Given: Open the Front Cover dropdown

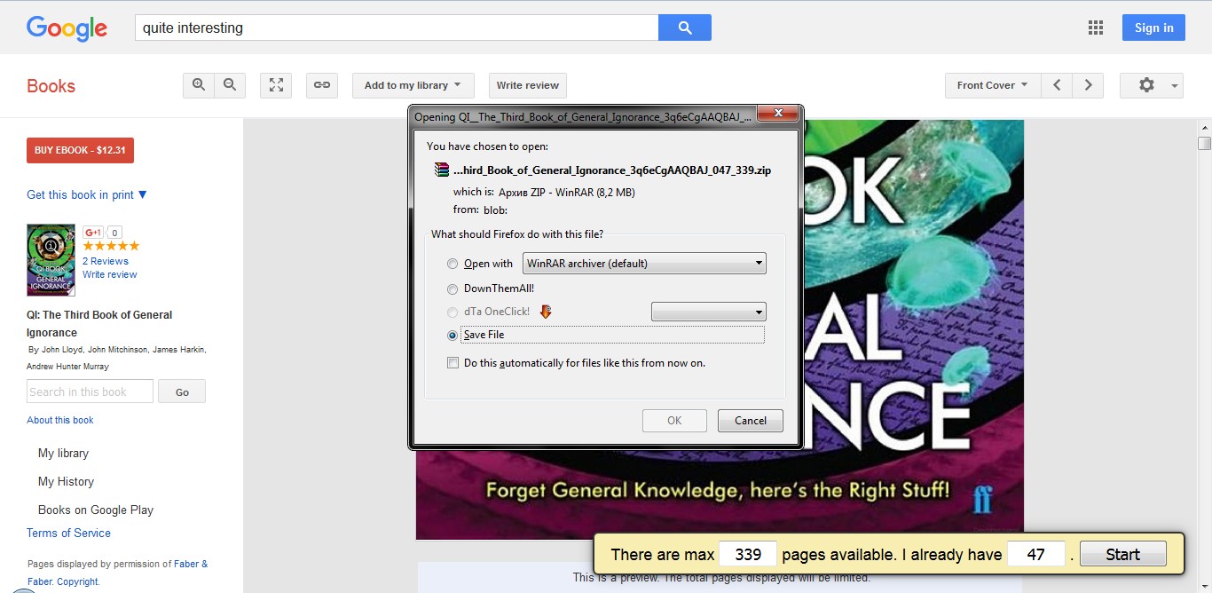Looking at the screenshot, I should pyautogui.click(x=992, y=85).
